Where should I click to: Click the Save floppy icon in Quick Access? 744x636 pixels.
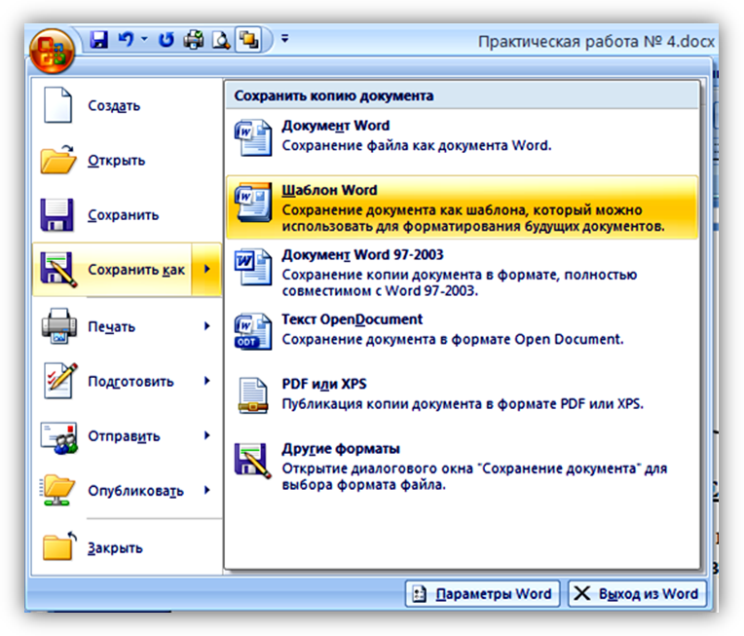pyautogui.click(x=99, y=39)
